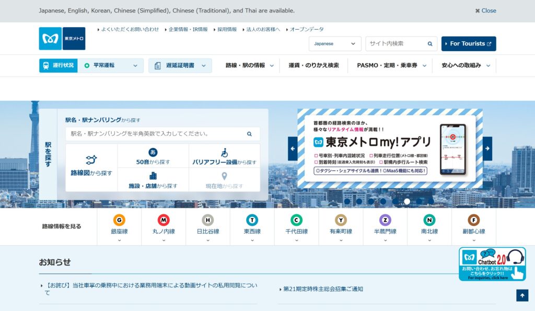Open barrier-free facilities search

coord(224,156)
